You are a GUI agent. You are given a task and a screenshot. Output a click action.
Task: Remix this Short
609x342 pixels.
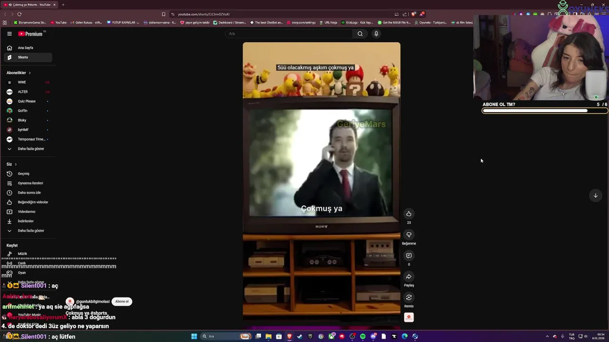409,297
